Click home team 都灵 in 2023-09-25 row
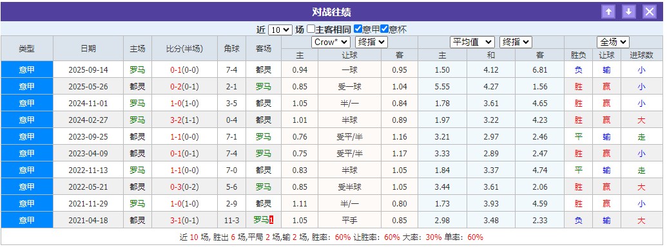The width and height of the screenshot is (667, 247). pos(137,137)
